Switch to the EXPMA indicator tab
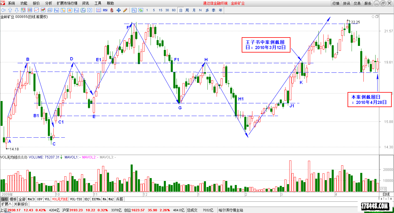The width and height of the screenshot is (394, 213). 96,199
